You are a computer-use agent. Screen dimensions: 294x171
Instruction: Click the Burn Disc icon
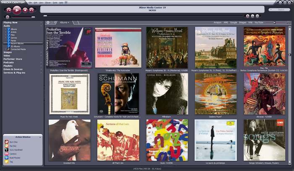7,142
